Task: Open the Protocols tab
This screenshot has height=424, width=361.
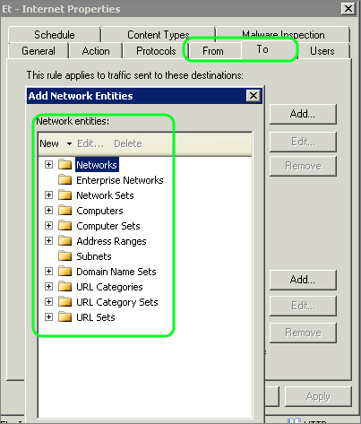Action: (x=156, y=51)
